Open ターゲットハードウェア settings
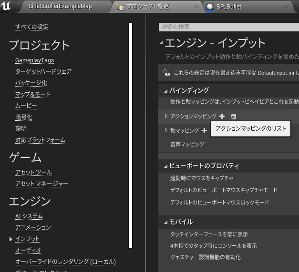Image resolution: width=299 pixels, height=272 pixels. pos(43,71)
